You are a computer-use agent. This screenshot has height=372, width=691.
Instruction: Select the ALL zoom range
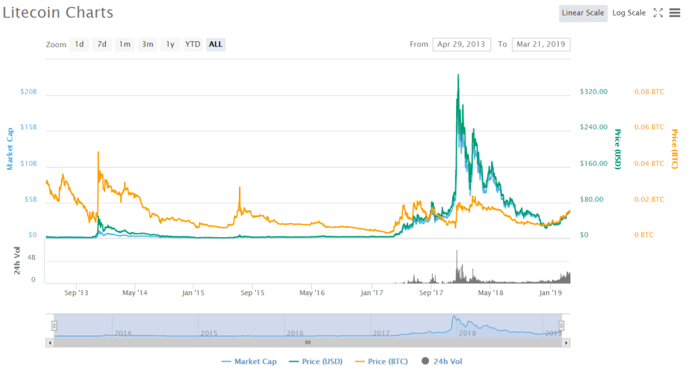click(x=216, y=44)
